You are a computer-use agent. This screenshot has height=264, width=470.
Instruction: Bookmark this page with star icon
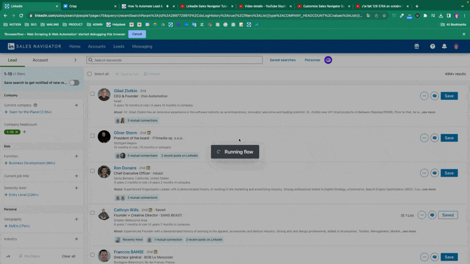coord(384,16)
